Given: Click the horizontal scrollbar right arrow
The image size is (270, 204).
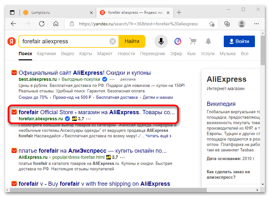Looking at the screenshot, I should [x=257, y=190].
